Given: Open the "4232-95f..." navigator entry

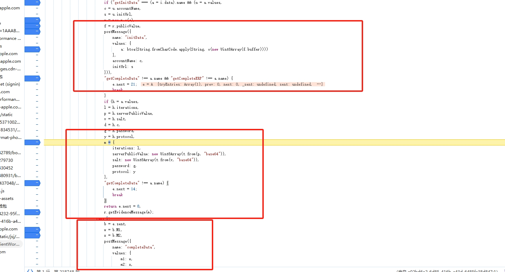Looking at the screenshot, I should pos(10,214).
